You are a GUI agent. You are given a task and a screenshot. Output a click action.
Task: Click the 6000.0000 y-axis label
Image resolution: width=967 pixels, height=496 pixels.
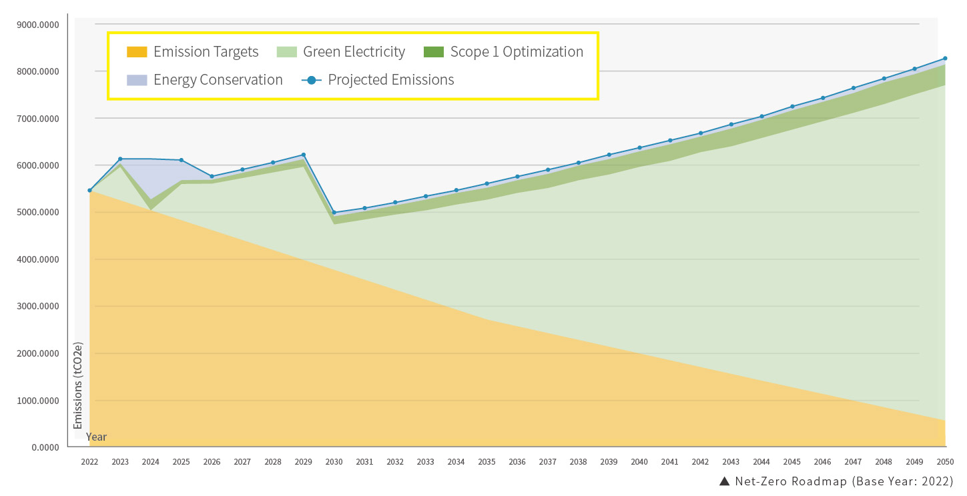coord(39,166)
